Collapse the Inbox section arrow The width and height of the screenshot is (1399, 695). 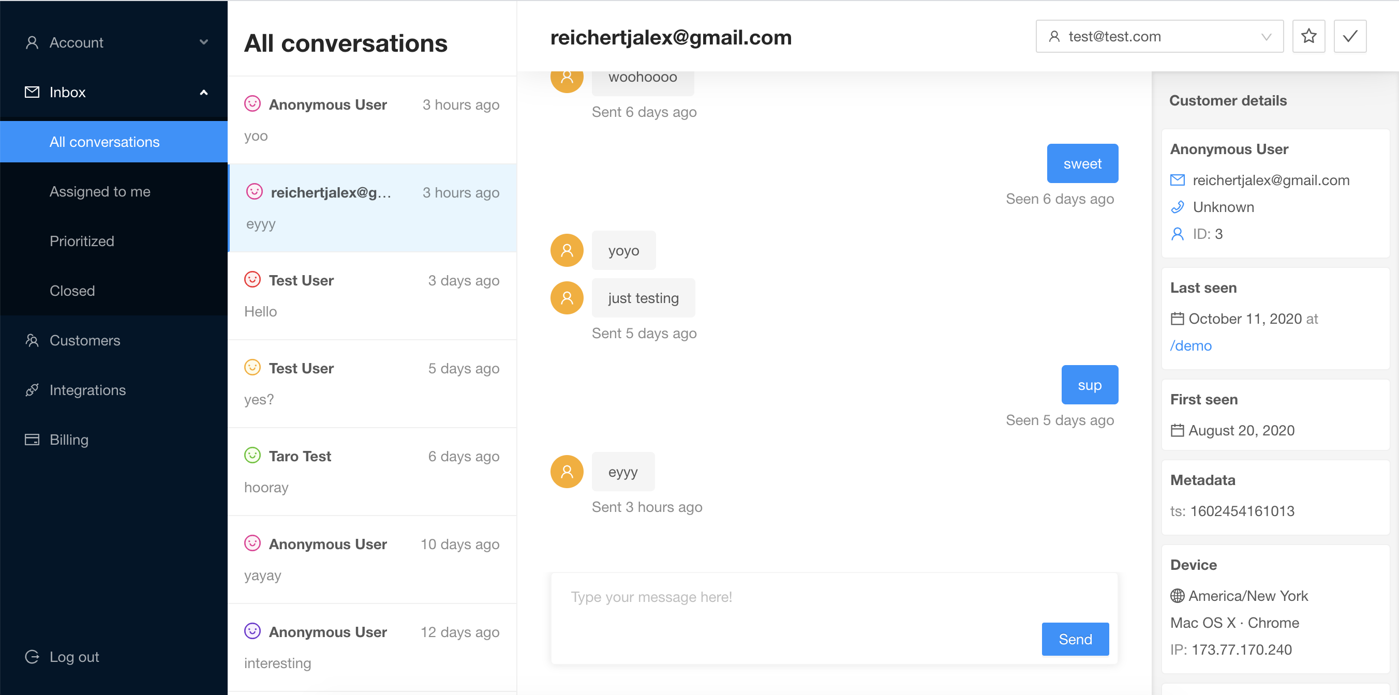(204, 92)
